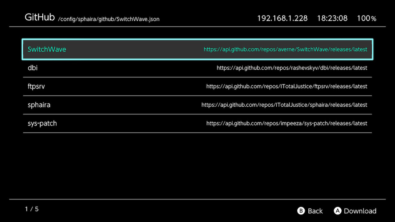Click the Download footer label
Image resolution: width=395 pixels, height=222 pixels.
(360, 211)
